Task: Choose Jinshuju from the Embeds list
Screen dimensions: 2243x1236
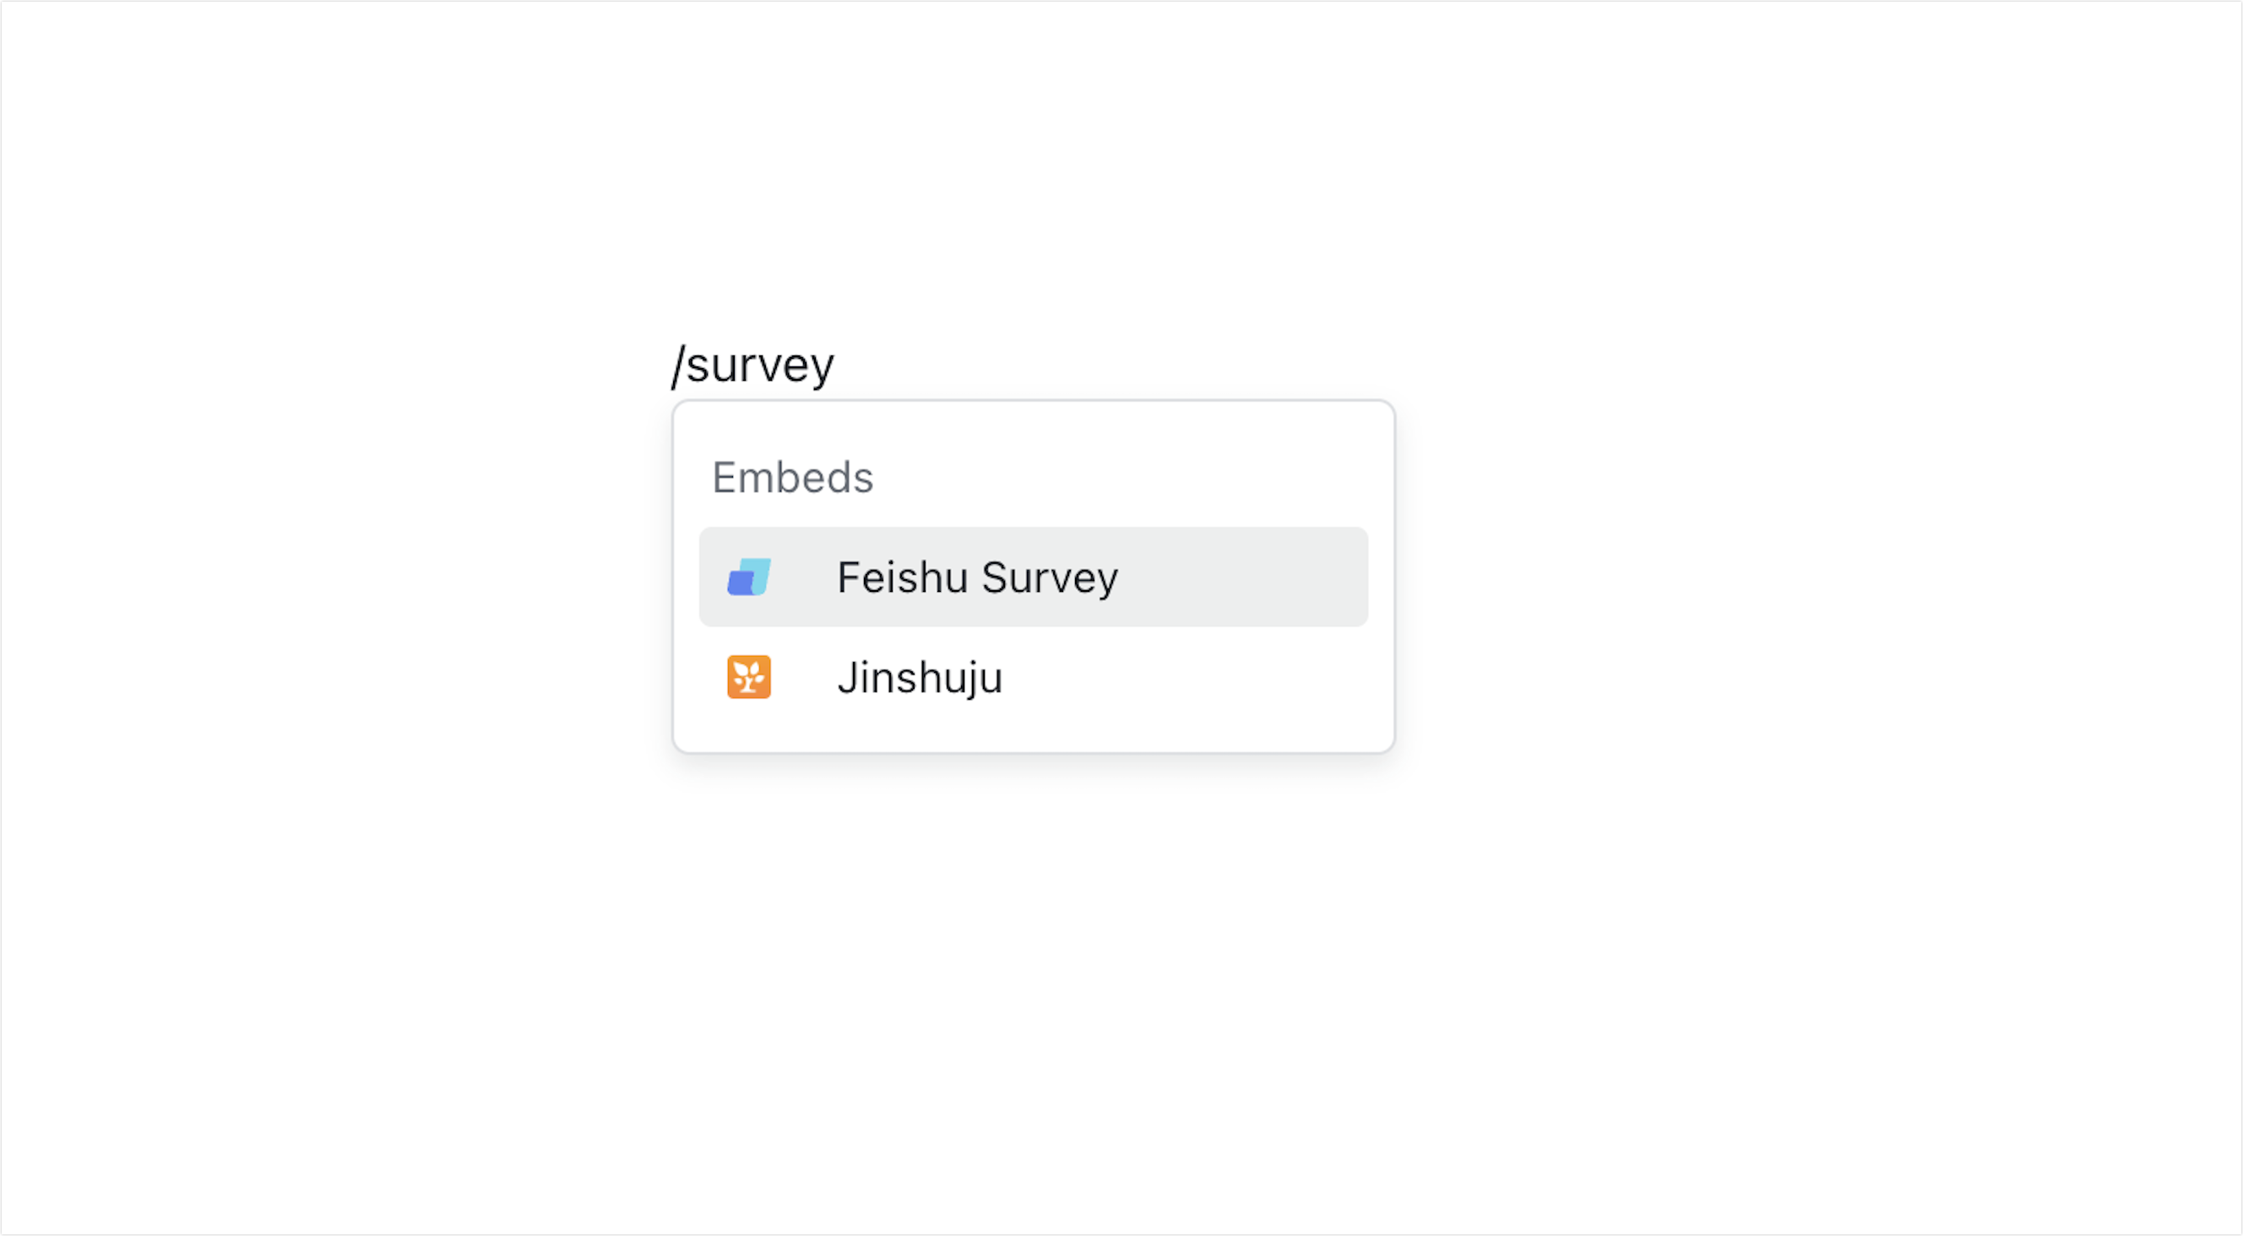Action: pyautogui.click(x=1034, y=677)
